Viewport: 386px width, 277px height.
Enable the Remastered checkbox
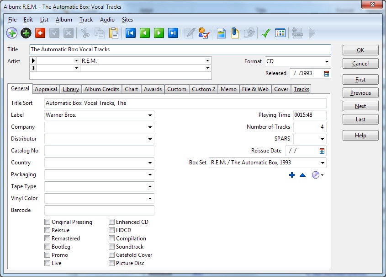tap(47, 239)
